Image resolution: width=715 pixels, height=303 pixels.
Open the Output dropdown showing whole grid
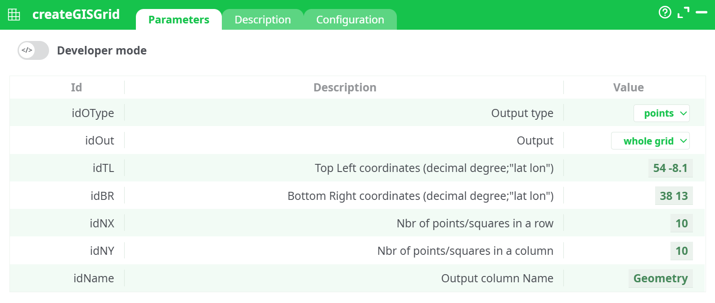click(650, 140)
